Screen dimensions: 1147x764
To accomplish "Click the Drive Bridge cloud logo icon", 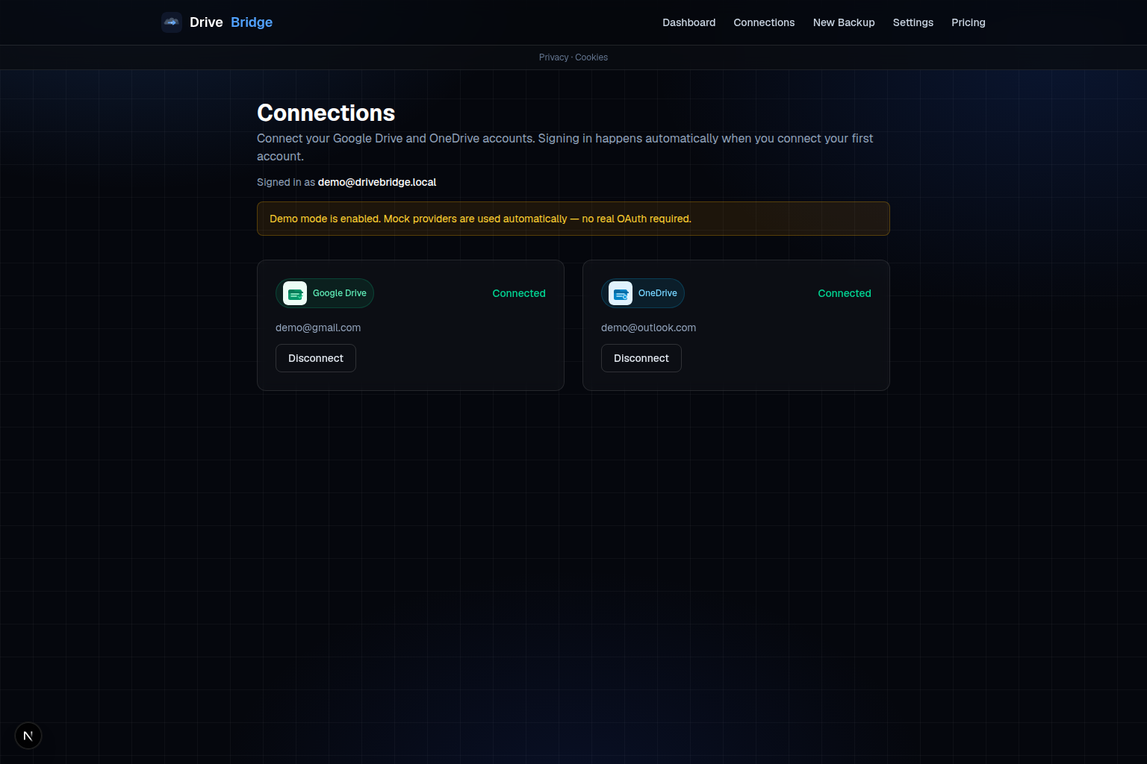I will tap(172, 22).
